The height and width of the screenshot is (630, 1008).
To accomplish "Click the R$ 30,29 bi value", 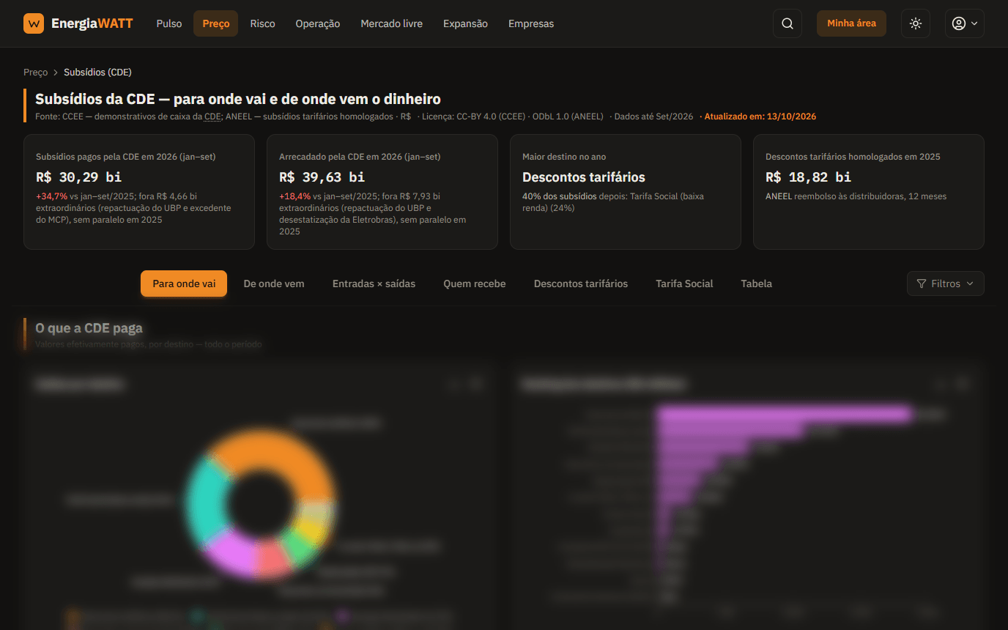I will [78, 177].
